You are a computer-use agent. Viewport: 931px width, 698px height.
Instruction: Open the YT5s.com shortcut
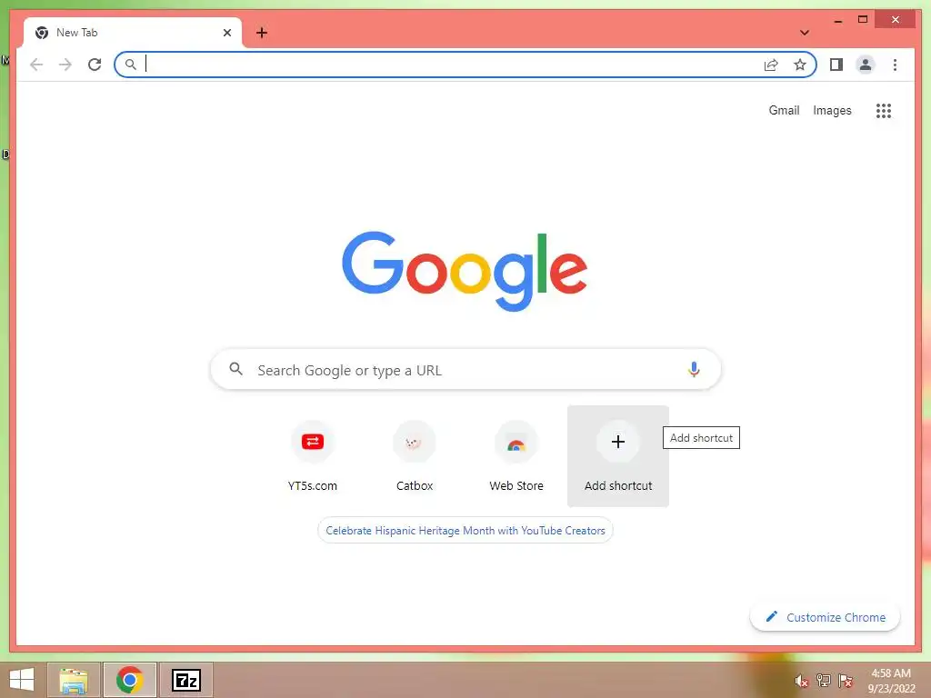click(313, 456)
